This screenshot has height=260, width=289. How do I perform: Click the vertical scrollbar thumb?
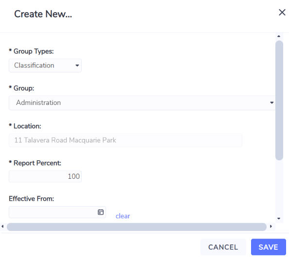[279, 100]
